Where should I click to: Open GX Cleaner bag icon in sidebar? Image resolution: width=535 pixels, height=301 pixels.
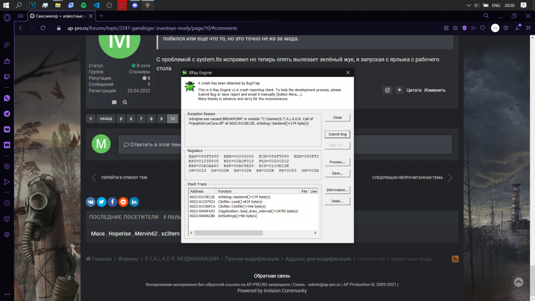point(7,61)
